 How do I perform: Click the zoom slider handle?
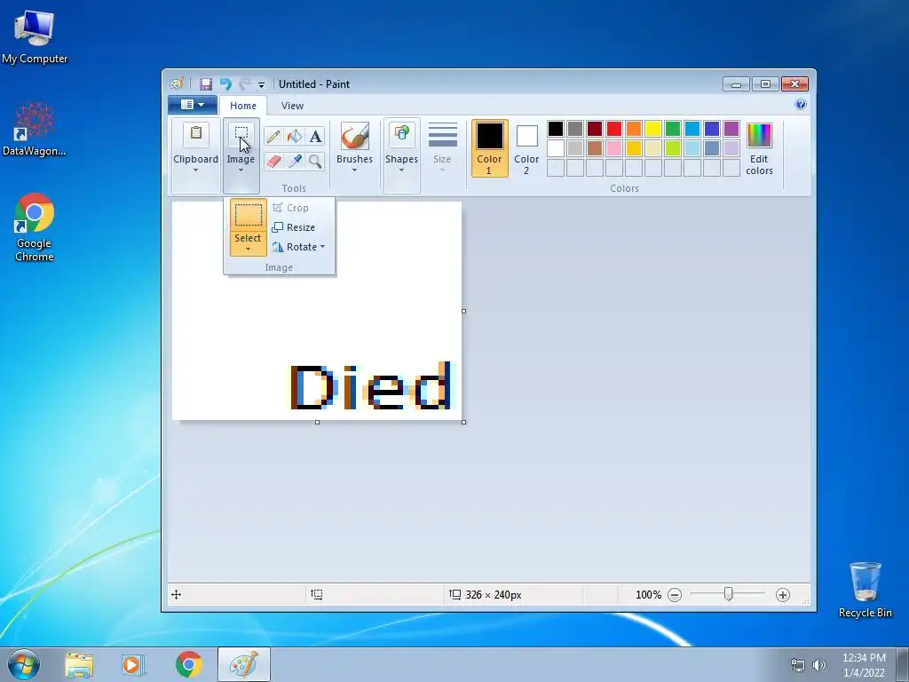[728, 594]
